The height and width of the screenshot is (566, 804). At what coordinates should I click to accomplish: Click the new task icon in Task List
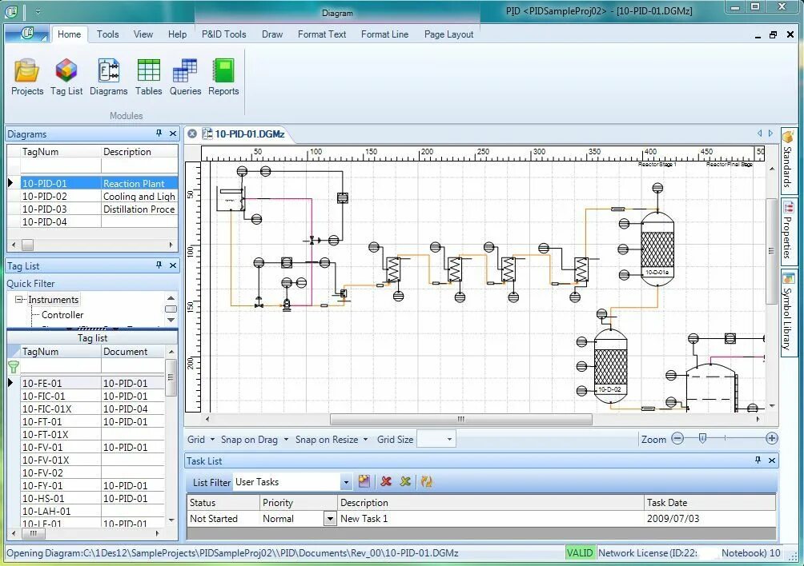(364, 481)
